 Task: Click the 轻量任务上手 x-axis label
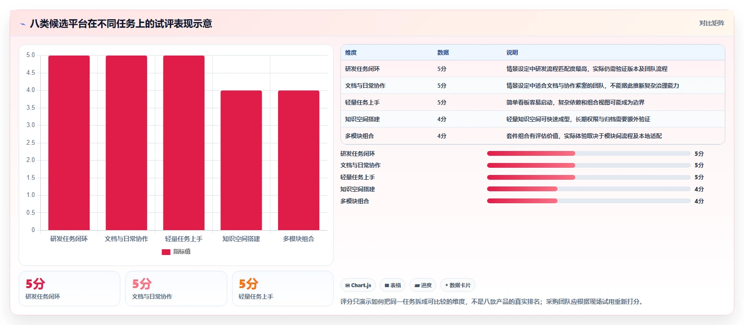click(184, 239)
